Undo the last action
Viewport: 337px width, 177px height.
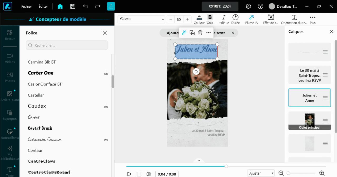(x=86, y=6)
